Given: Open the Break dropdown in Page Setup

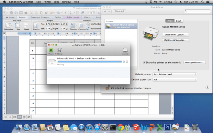Looking at the screenshot, I should coord(27,26).
